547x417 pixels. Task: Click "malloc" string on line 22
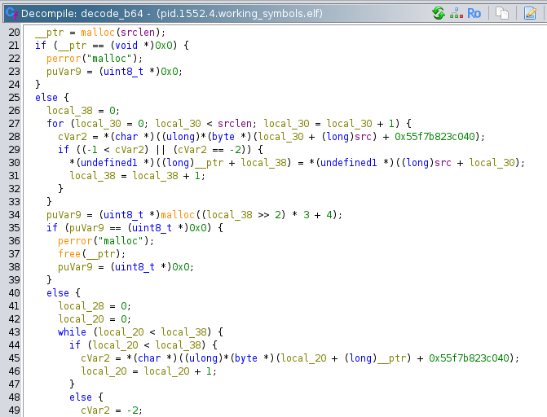(x=109, y=58)
